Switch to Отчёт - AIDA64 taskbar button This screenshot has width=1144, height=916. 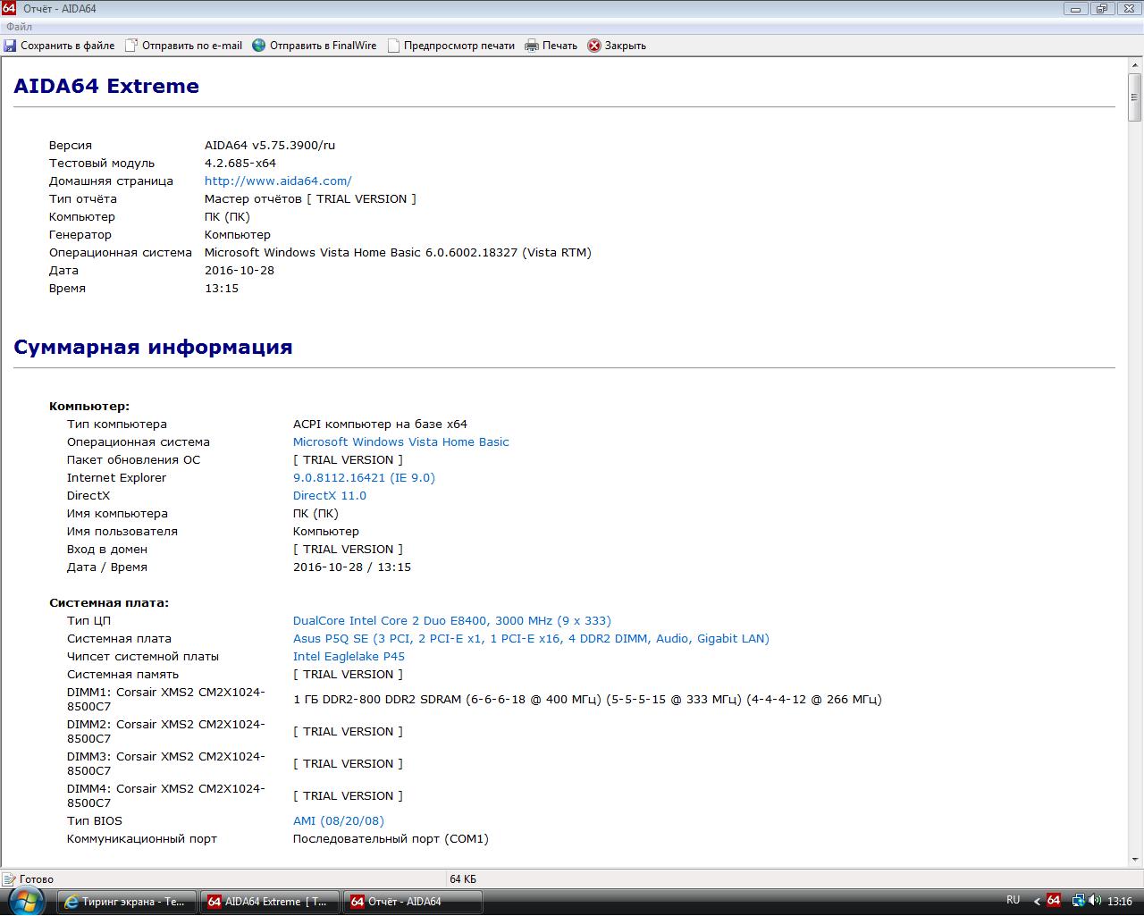click(412, 902)
